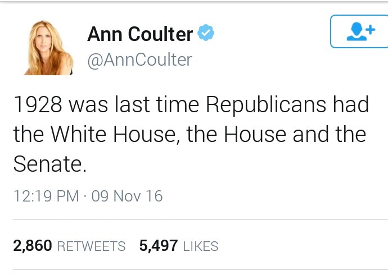Image resolution: width=388 pixels, height=275 pixels.
Task: Visit the @AnnCoulter handle
Action: tap(140, 59)
